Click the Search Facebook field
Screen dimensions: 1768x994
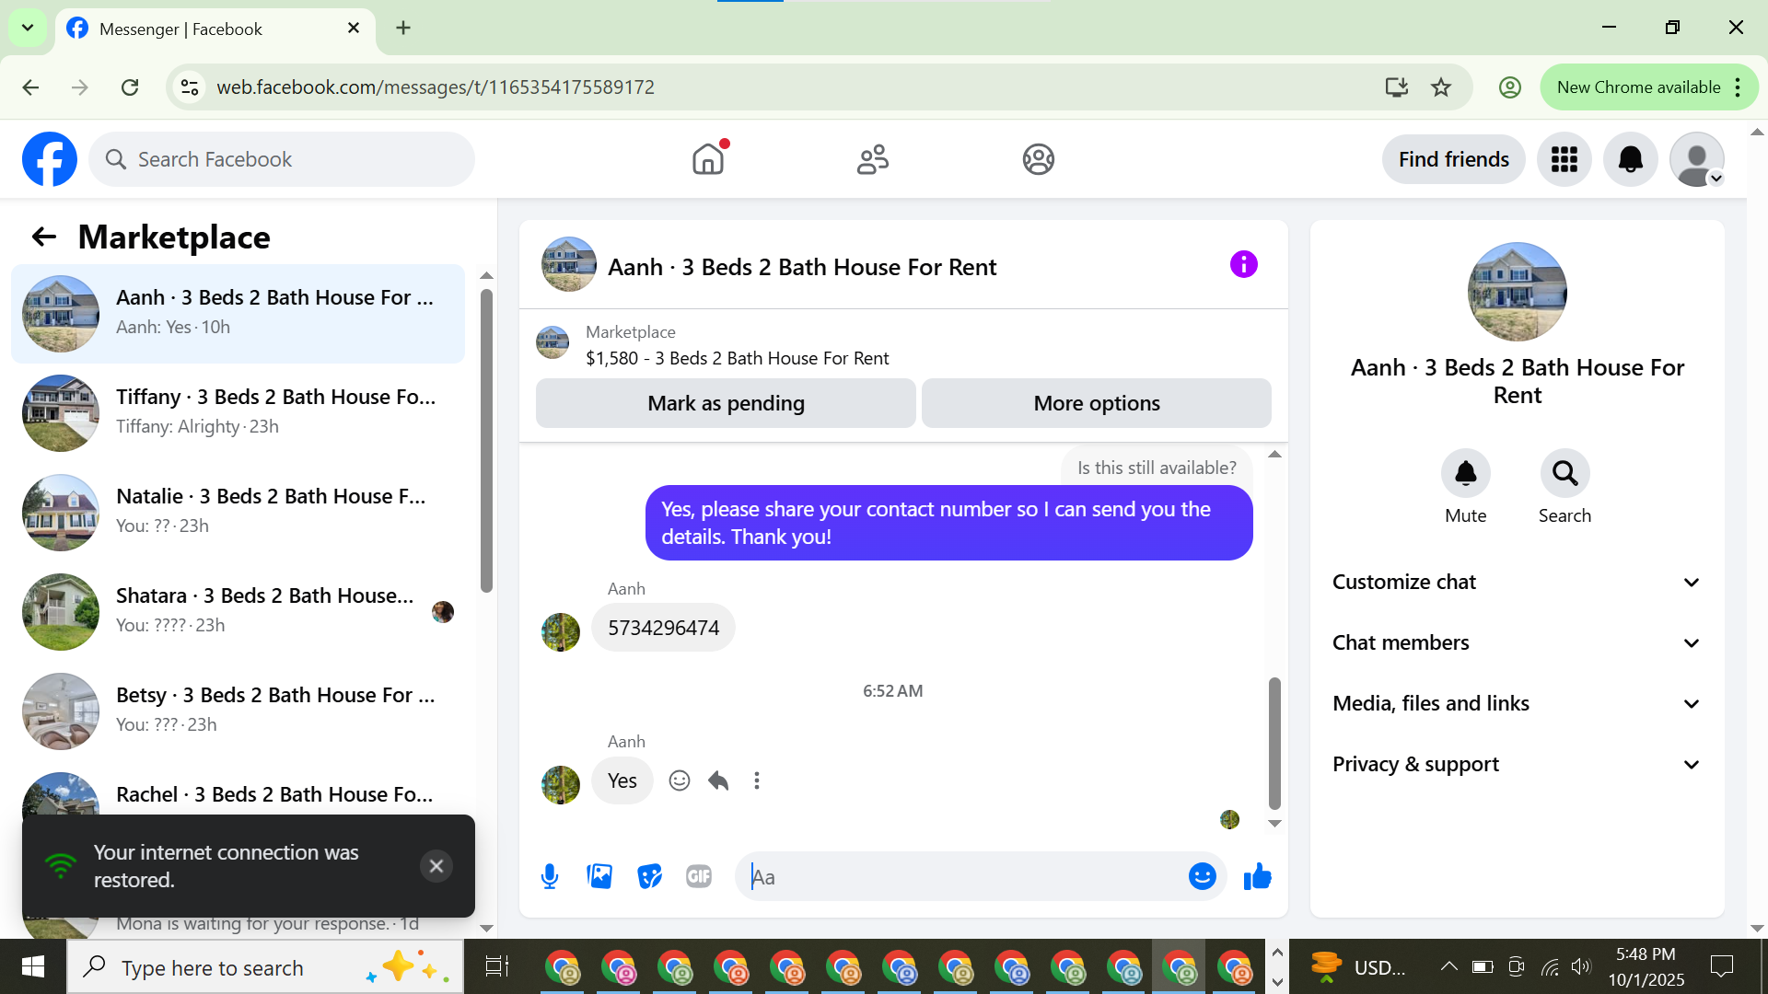coord(282,159)
